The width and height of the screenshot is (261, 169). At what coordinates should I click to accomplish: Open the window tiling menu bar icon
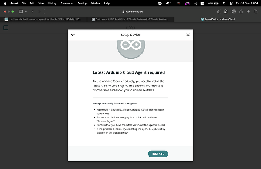[202, 3]
